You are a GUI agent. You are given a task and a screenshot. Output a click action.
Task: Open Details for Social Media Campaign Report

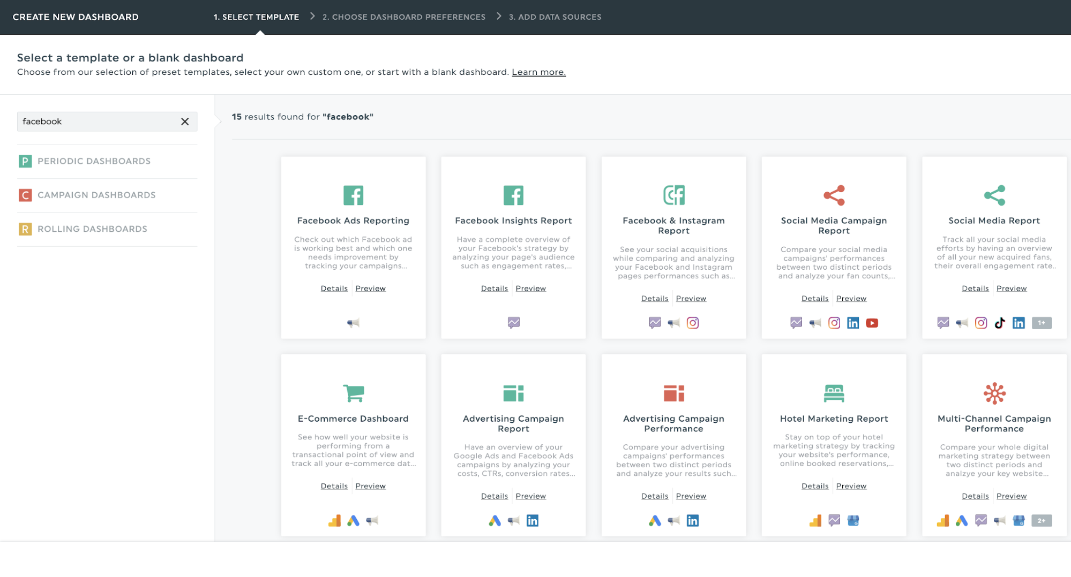coord(815,299)
